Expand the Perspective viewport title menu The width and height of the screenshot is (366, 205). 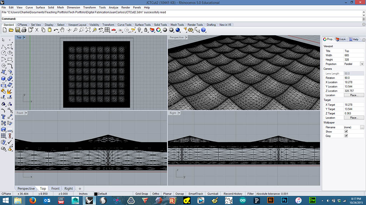(187, 37)
